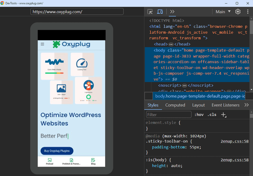
Task: Expand the collapsed head element ellipsis
Action: coord(171,44)
